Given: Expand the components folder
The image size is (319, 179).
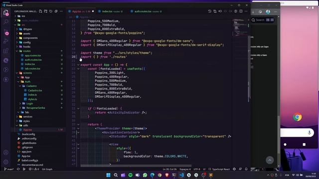Looking at the screenshot, I should 30,38.
